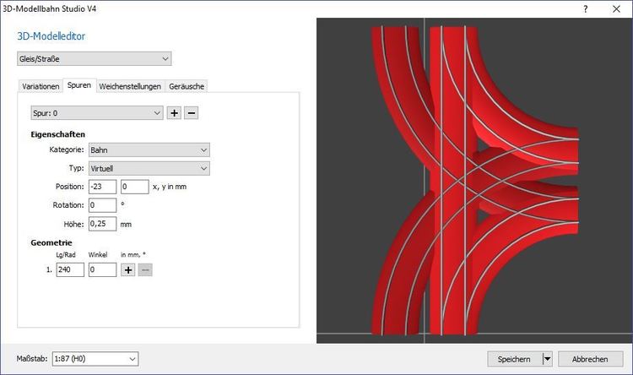This screenshot has width=633, height=375.
Task: Open the Gleis/Straße model type dropdown
Action: click(x=94, y=58)
